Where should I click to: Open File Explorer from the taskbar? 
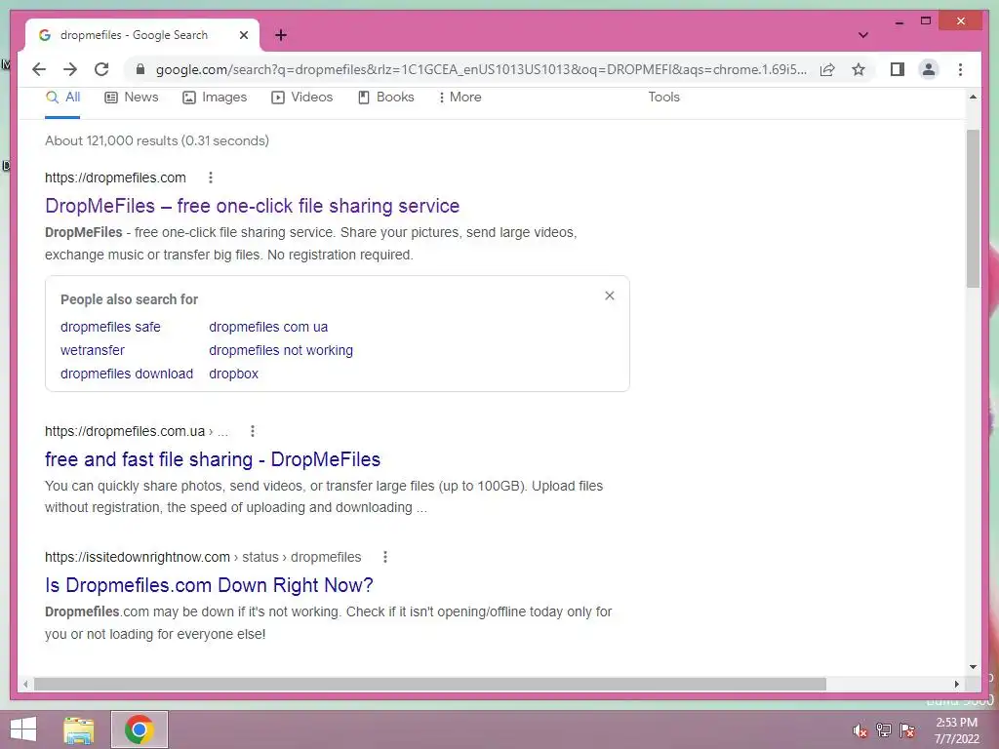(79, 729)
